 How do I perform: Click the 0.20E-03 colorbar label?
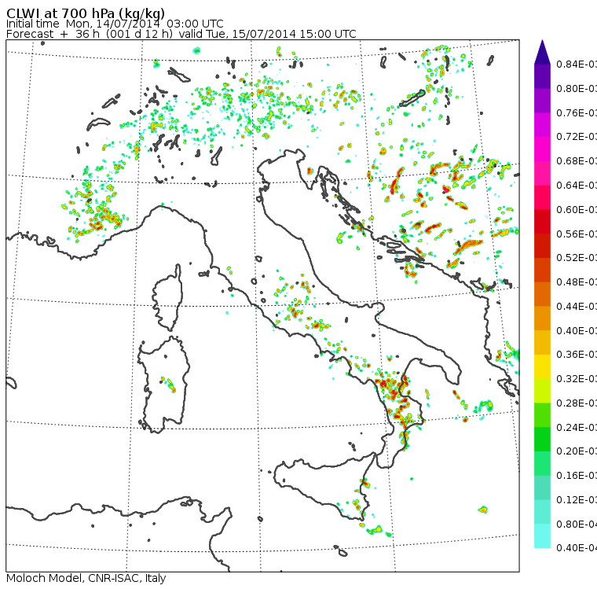pos(576,451)
